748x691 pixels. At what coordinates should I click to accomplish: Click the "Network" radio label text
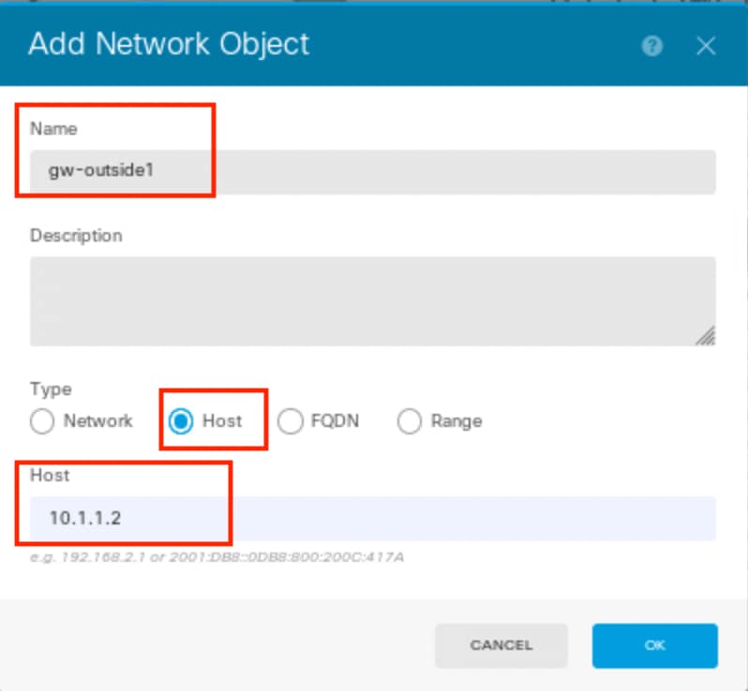point(98,420)
